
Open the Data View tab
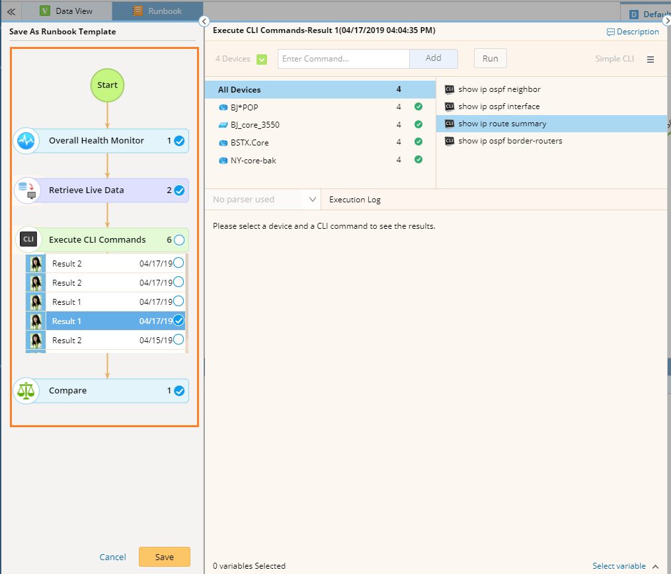66,11
